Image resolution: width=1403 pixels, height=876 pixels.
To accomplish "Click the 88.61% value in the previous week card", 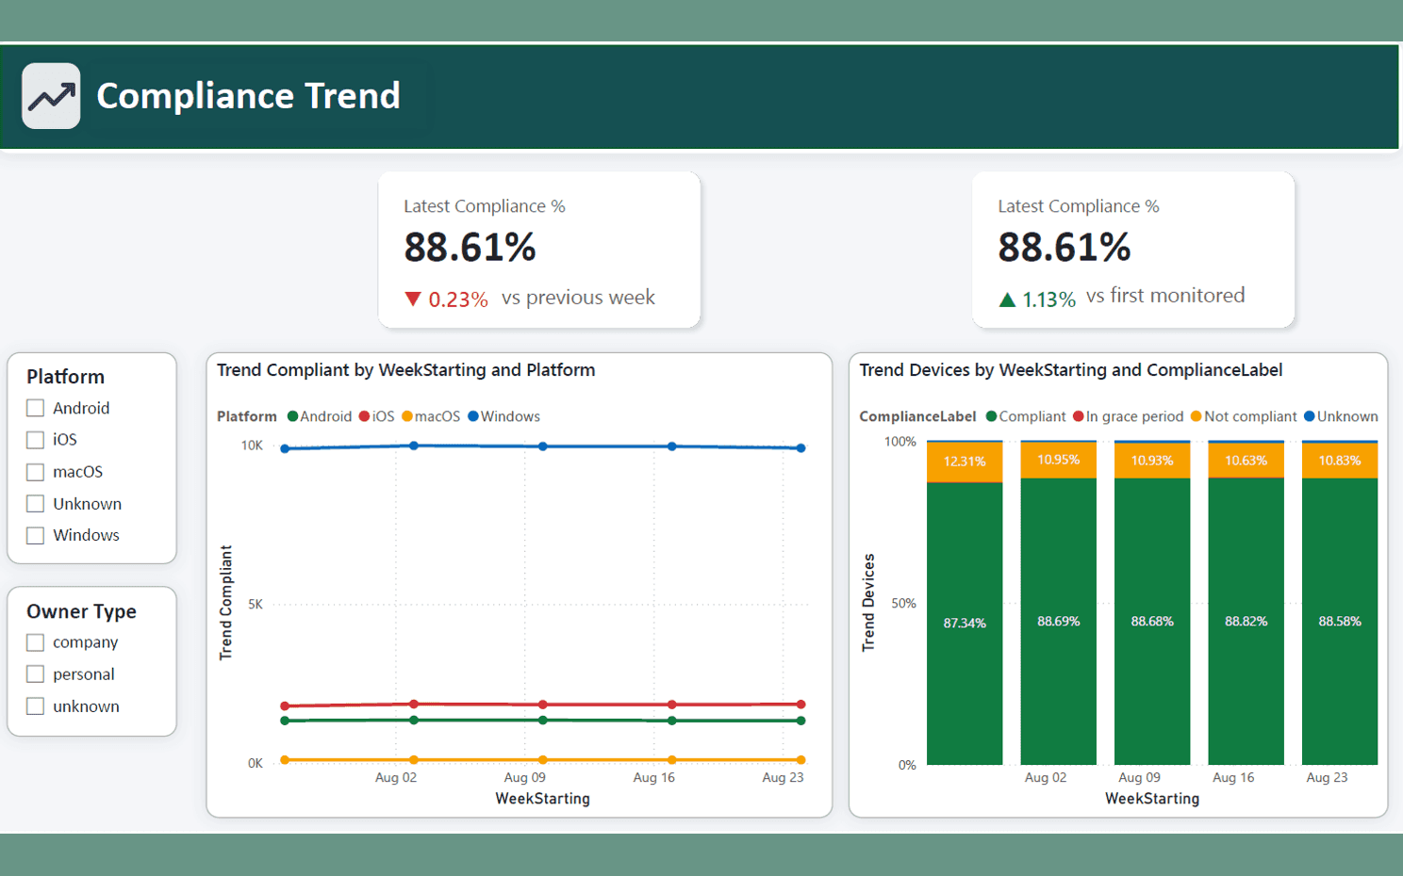I will click(x=470, y=248).
